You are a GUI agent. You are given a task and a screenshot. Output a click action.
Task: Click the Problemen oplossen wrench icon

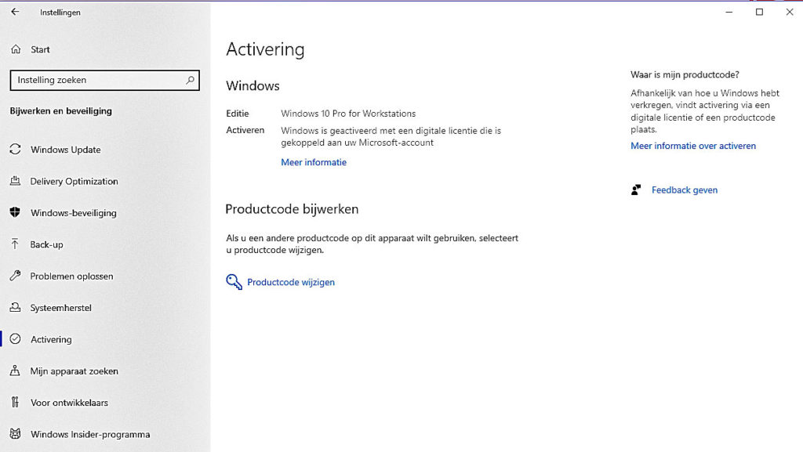click(x=16, y=276)
